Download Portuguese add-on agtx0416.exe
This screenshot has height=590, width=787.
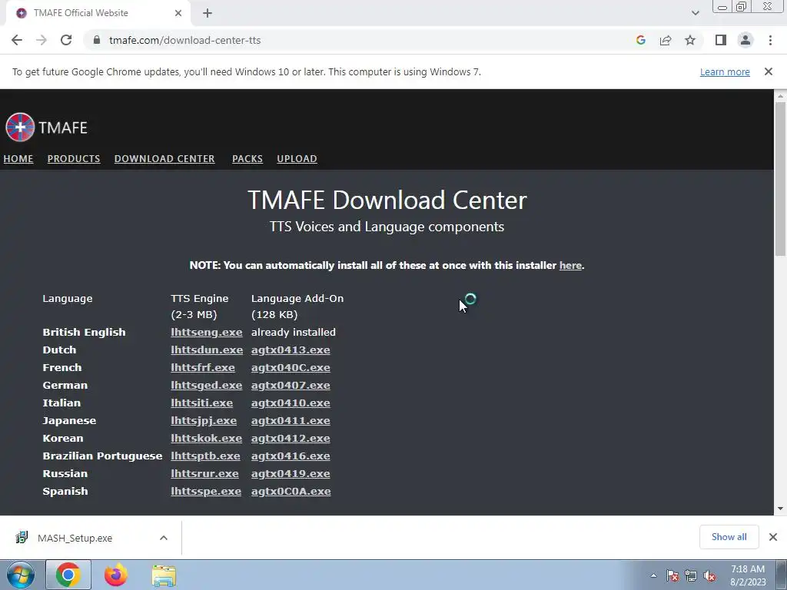pos(291,456)
